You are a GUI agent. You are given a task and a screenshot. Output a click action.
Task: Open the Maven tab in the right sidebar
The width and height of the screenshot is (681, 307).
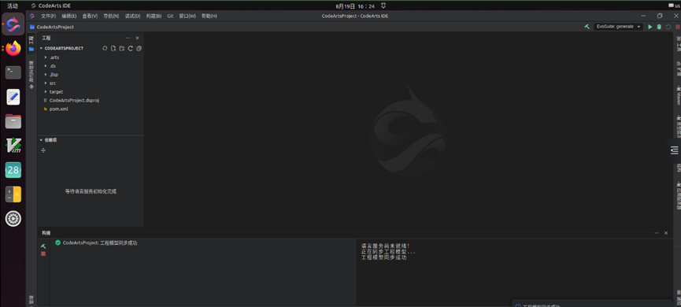tap(678, 94)
